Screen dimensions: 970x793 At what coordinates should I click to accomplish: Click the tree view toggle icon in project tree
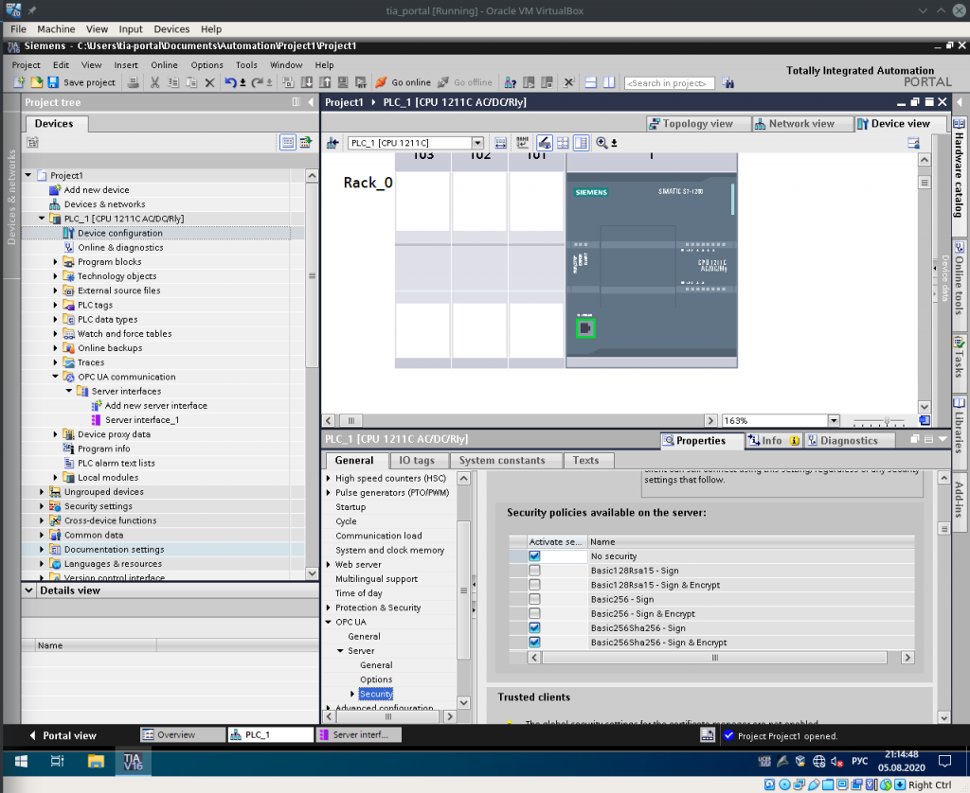point(288,142)
